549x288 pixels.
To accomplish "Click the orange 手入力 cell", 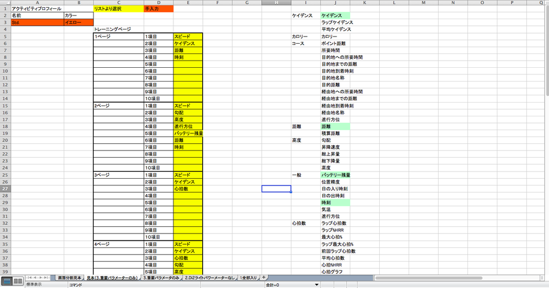I will 158,9.
